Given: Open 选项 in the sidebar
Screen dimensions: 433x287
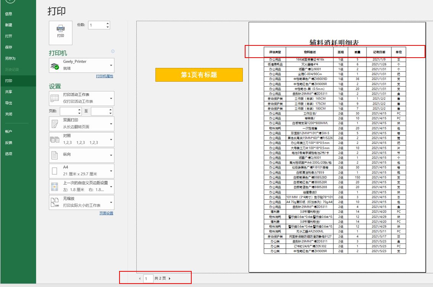Looking at the screenshot, I should [8, 154].
